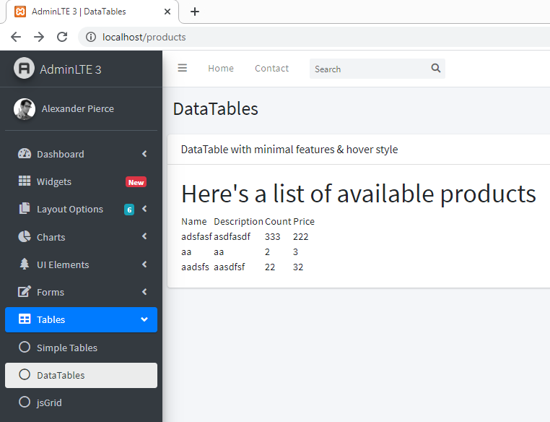Click into the navbar Search field
This screenshot has width=550, height=422.
[368, 69]
